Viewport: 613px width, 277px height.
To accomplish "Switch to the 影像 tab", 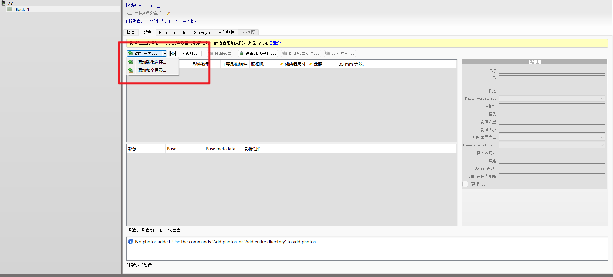I will (147, 32).
